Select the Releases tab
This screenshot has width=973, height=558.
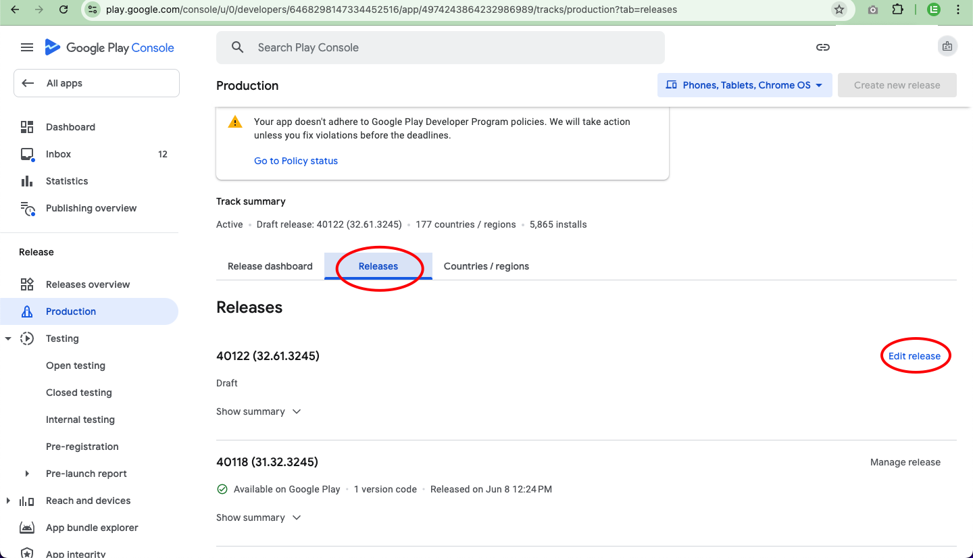378,266
